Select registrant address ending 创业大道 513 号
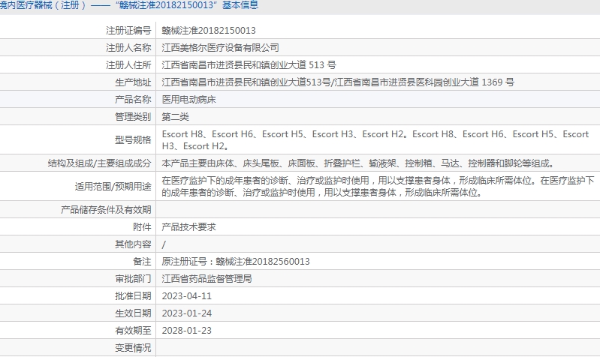Viewport: 600px width, 357px height. click(249, 65)
